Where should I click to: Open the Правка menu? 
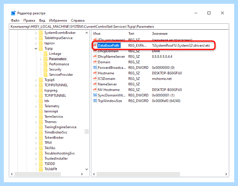29,20
